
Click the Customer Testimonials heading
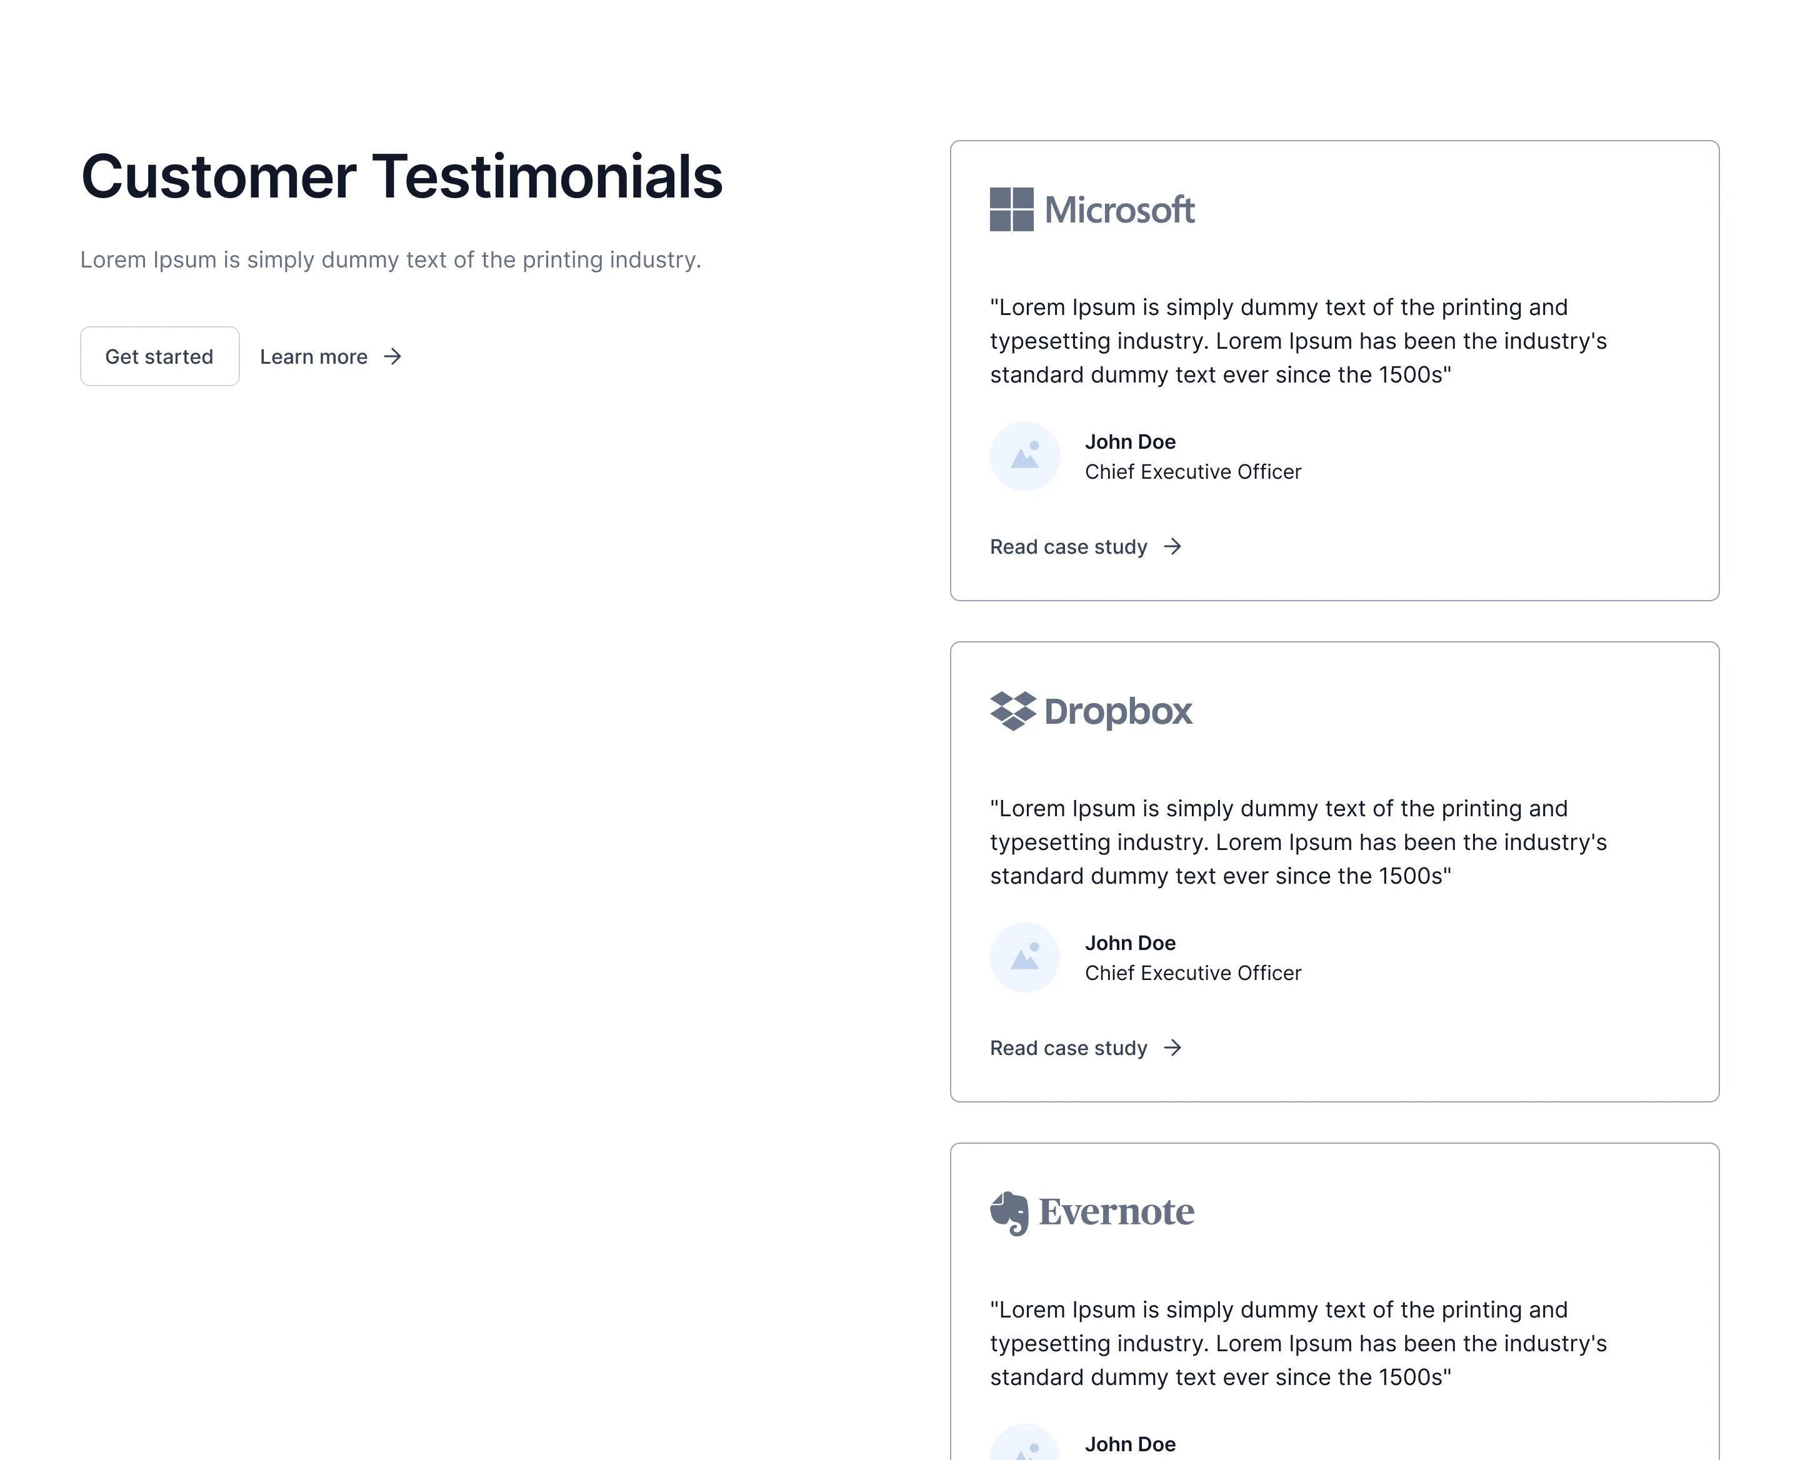[402, 177]
